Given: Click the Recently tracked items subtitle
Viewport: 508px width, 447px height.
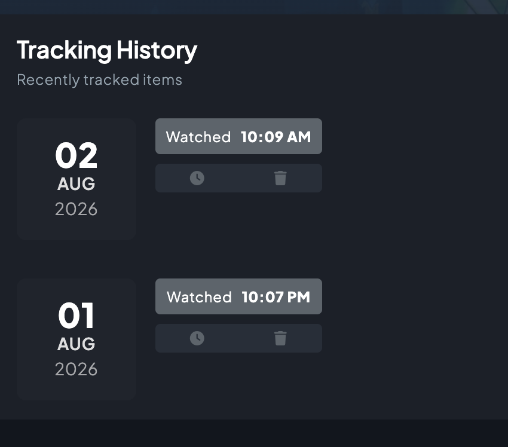Looking at the screenshot, I should pos(99,80).
